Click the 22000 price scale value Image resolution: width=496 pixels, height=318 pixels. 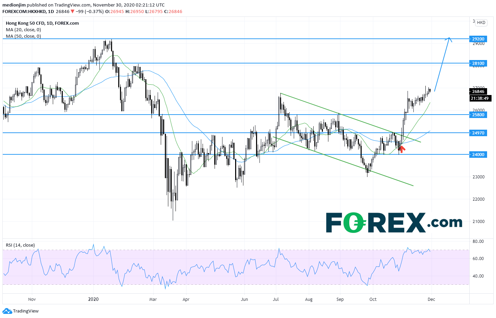479,199
